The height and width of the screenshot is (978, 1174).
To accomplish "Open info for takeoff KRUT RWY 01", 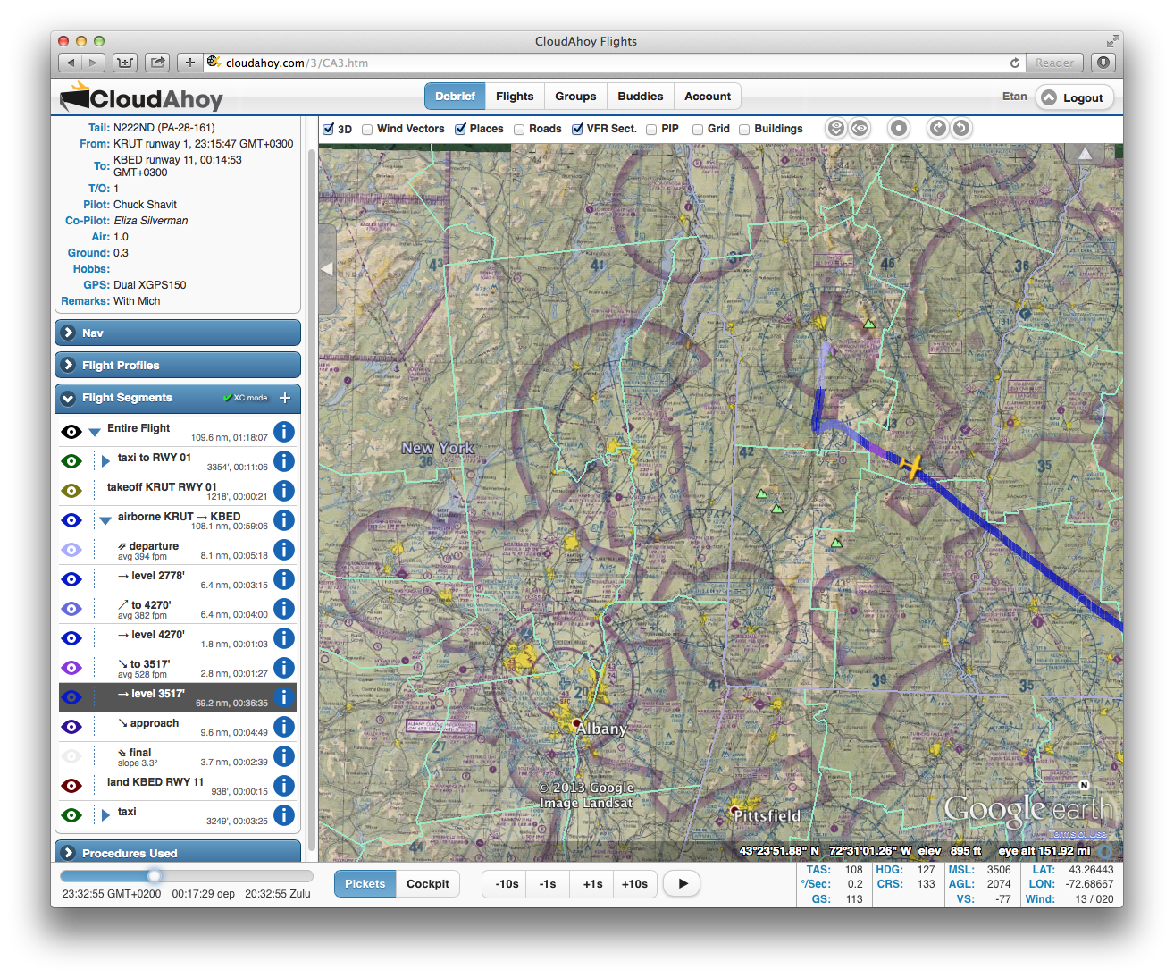I will 284,491.
